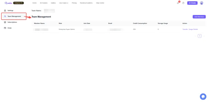Click the Order icon in sidebar
The image size is (209, 102).
[x=5, y=28]
